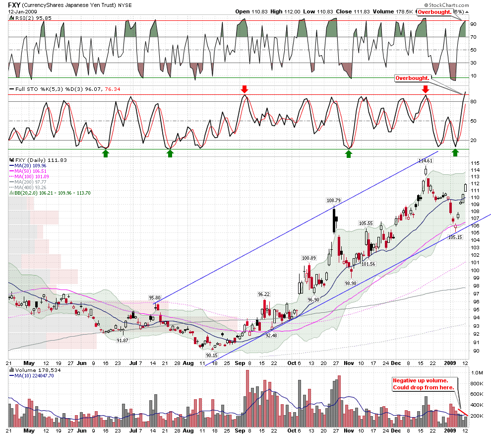Click the 115 price axis label
491x435 pixels.
coord(475,163)
